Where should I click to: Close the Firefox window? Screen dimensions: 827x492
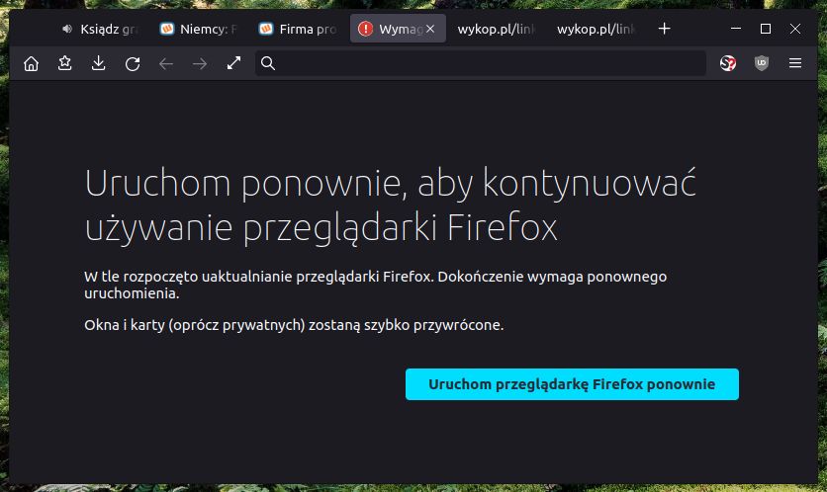[x=795, y=29]
